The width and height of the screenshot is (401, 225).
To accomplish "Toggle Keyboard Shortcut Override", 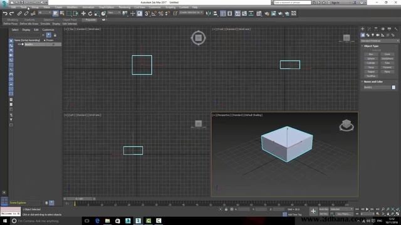I will tap(139, 14).
